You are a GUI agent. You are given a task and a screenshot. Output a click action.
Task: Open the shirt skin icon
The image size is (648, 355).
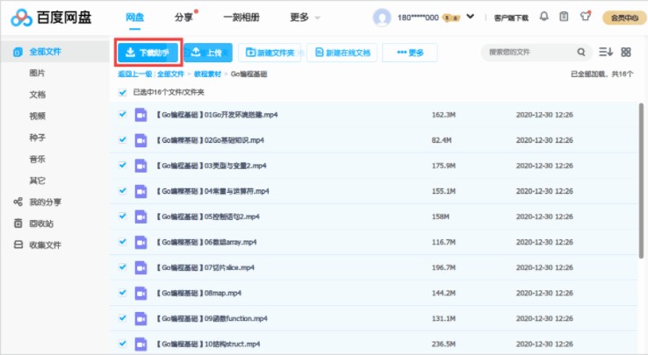tap(585, 17)
